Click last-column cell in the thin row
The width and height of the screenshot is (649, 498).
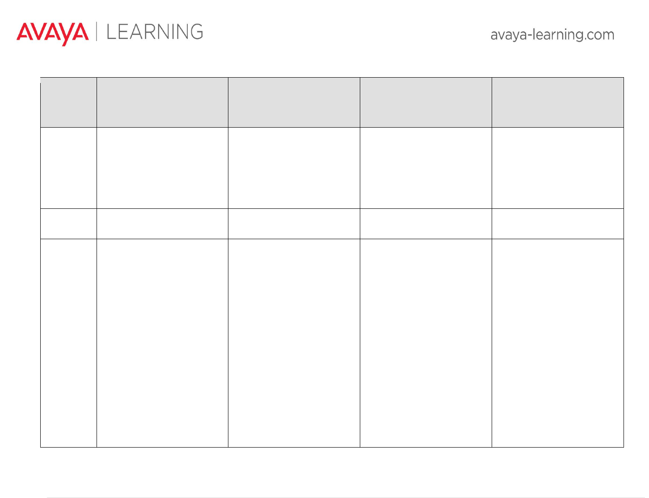558,224
